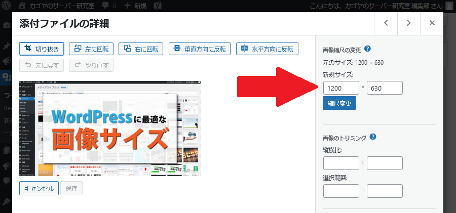Viewport: 456px width, 213px height.
Task: Focus the new width field showing 1200
Action: point(341,88)
